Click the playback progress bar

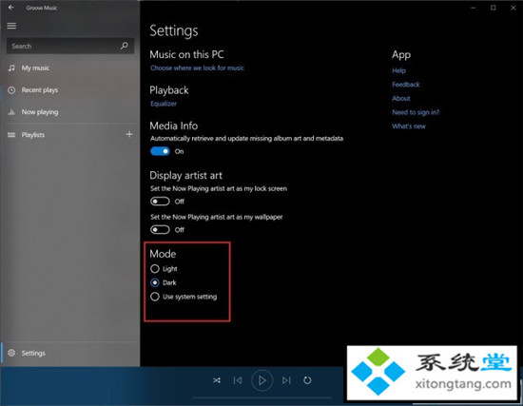262,398
